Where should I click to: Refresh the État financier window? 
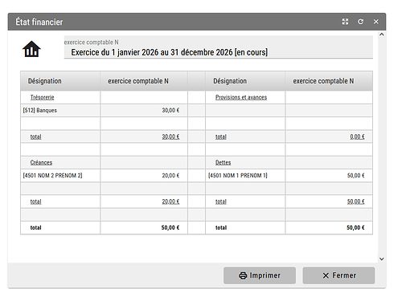361,22
